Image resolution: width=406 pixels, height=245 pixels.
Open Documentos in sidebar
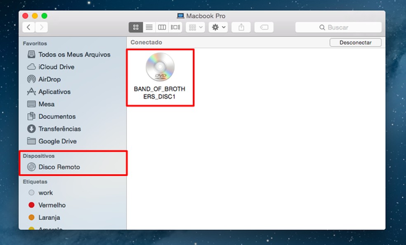pos(52,117)
